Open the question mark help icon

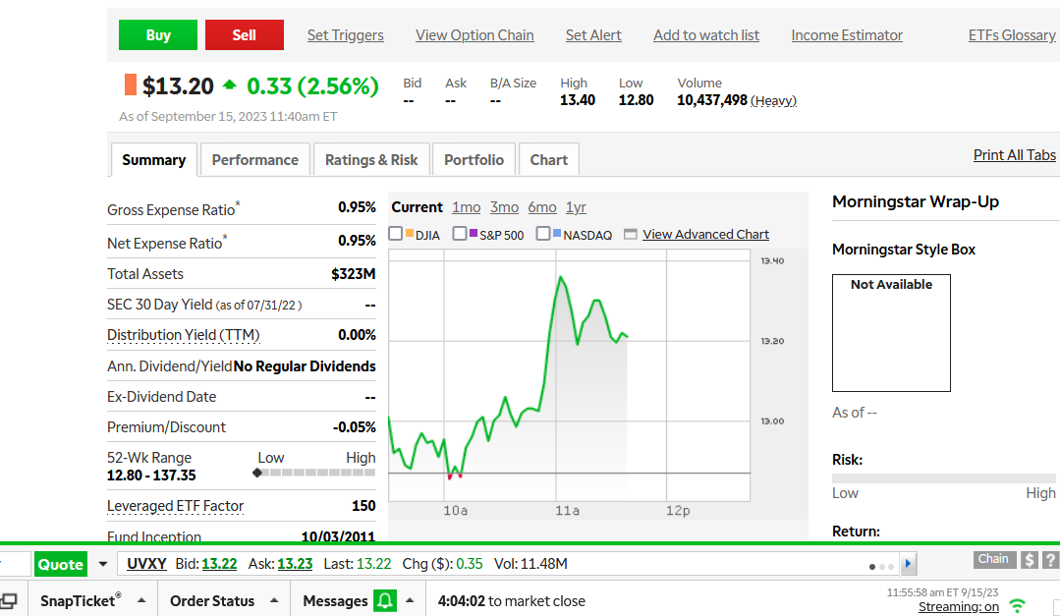click(1050, 560)
